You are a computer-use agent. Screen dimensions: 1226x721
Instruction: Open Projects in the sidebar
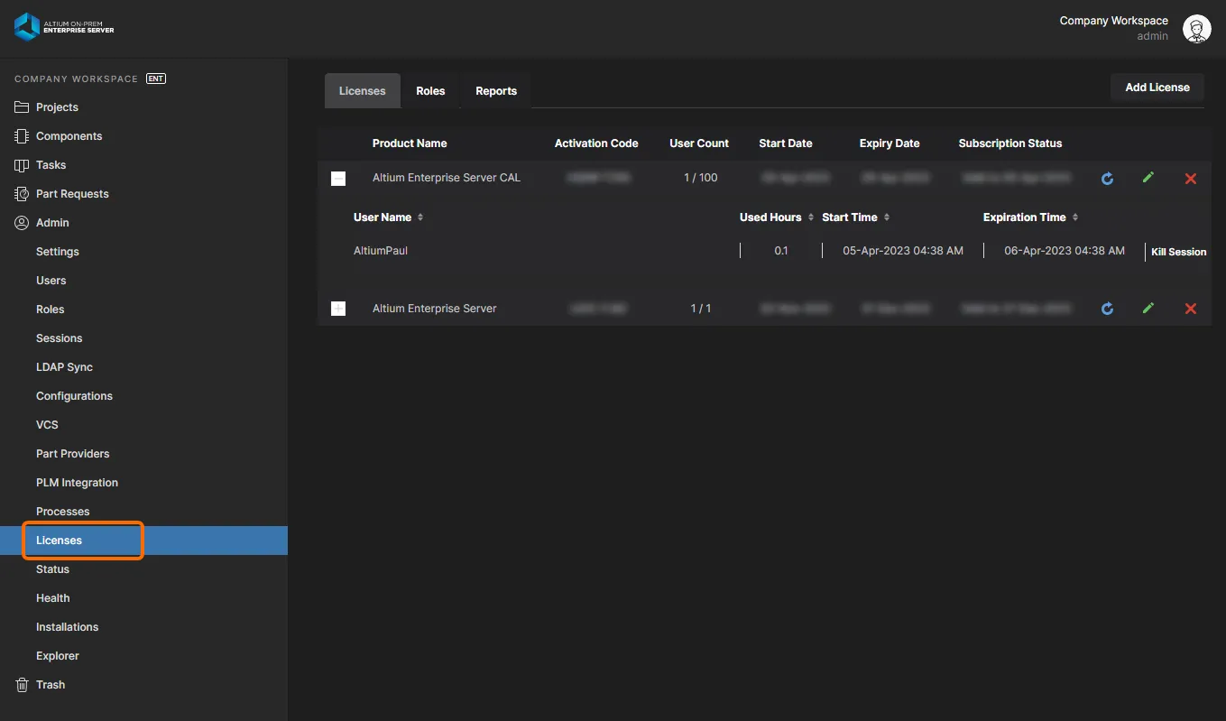(57, 107)
